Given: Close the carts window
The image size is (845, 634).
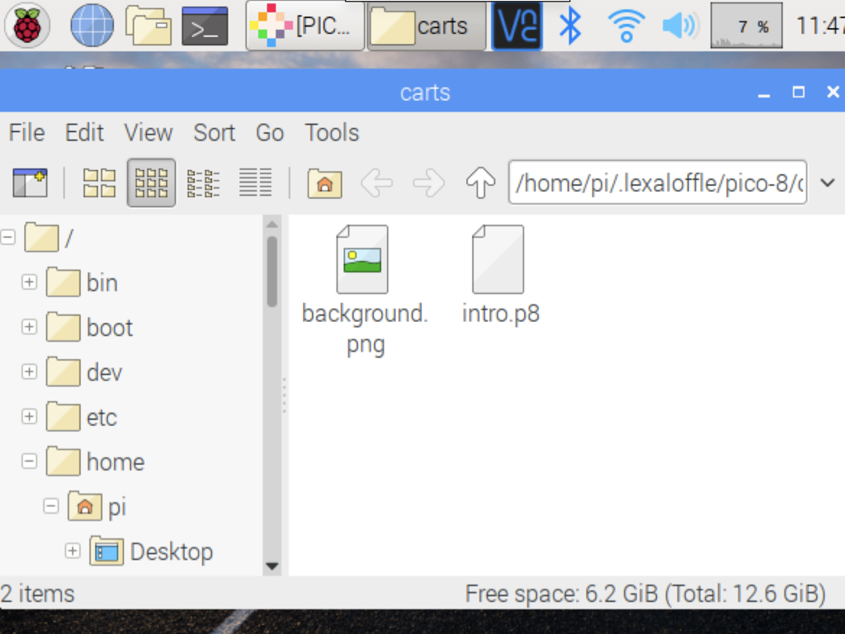Looking at the screenshot, I should coord(833,92).
